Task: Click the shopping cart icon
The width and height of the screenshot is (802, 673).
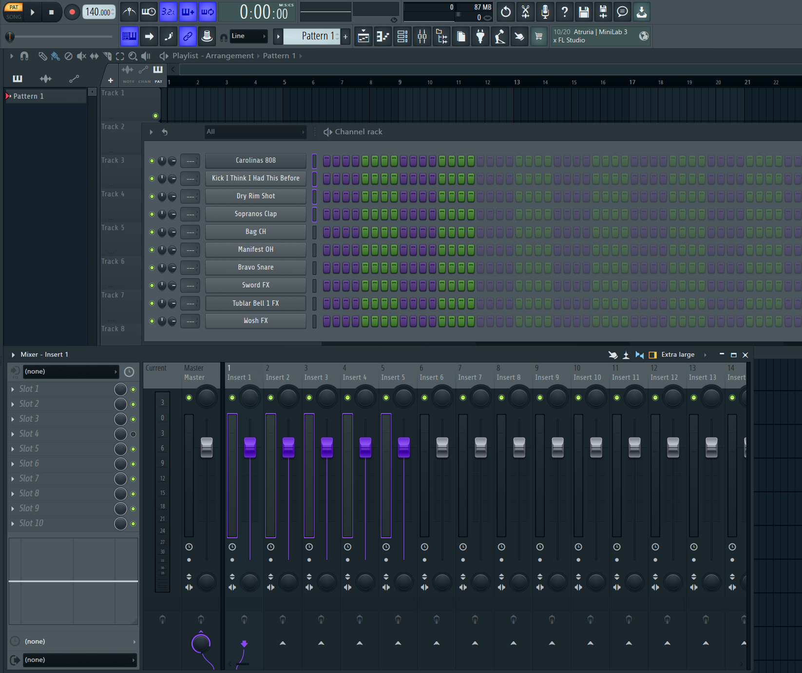Action: pyautogui.click(x=538, y=37)
